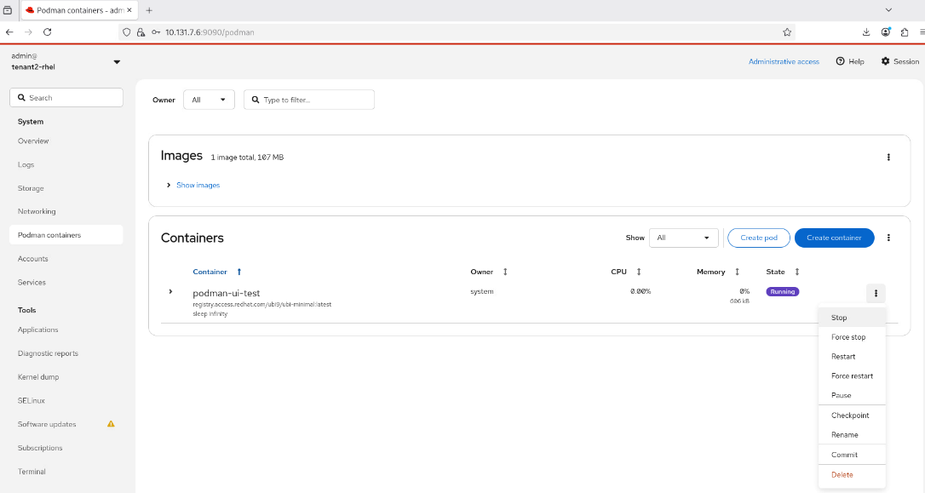Open Containers section kebab menu
This screenshot has width=925, height=493.
point(888,238)
